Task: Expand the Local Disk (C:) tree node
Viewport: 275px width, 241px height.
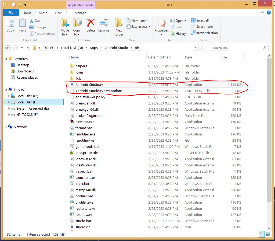Action: [9, 96]
